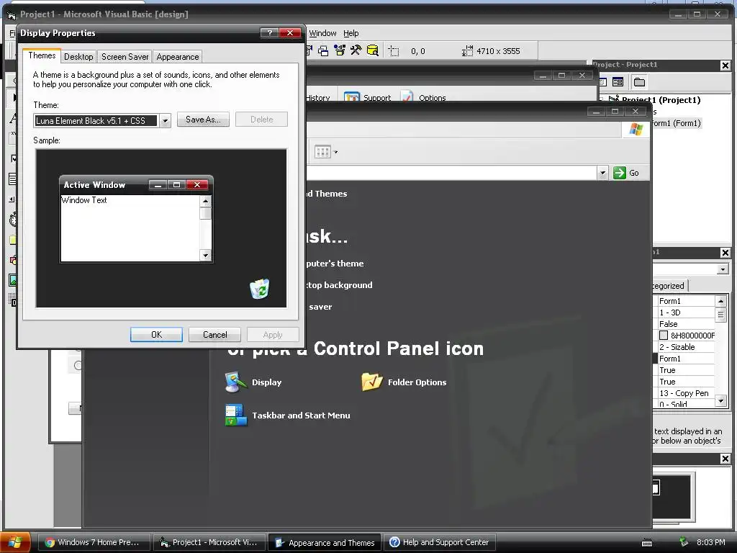Click Properties list scroll-down arrow
Viewport: 737px width, 553px height.
point(721,401)
